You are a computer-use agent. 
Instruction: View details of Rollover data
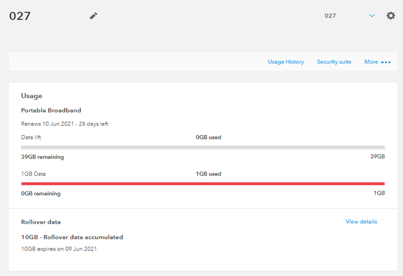click(361, 222)
